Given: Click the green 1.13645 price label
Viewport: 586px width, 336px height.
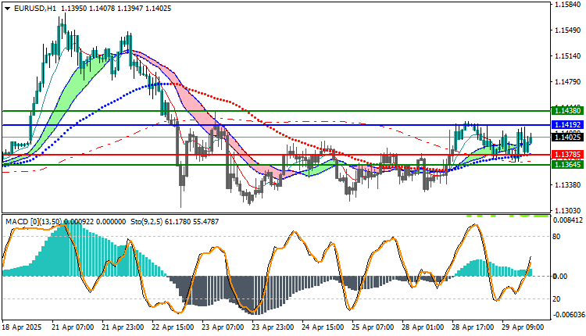Looking at the screenshot, I should tap(567, 164).
